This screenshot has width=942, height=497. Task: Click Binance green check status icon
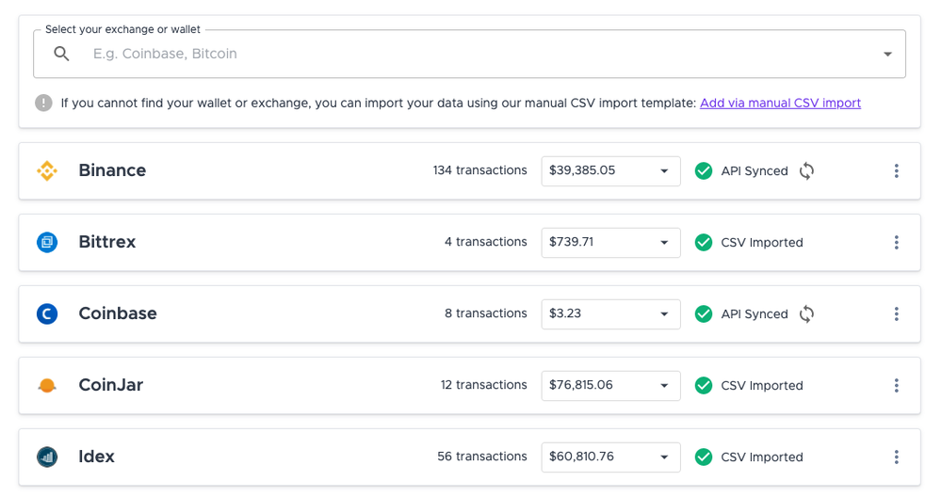tap(704, 171)
